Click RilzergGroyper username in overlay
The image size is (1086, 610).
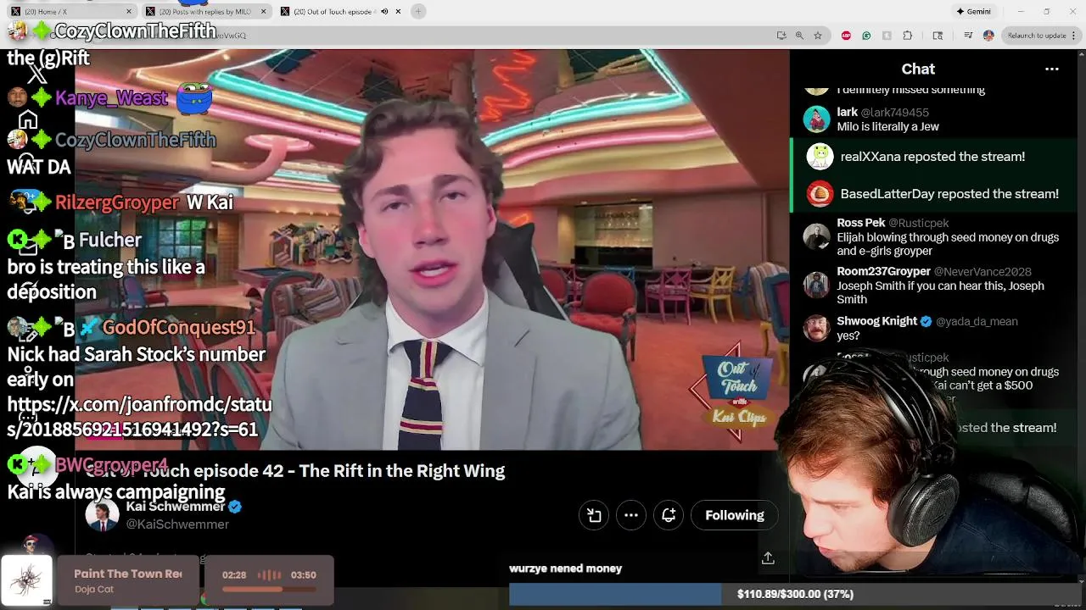coord(117,202)
